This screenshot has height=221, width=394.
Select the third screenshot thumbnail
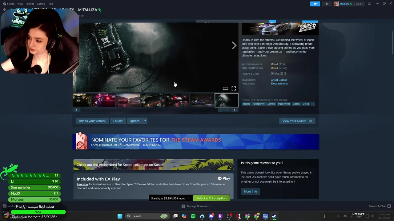point(128,100)
